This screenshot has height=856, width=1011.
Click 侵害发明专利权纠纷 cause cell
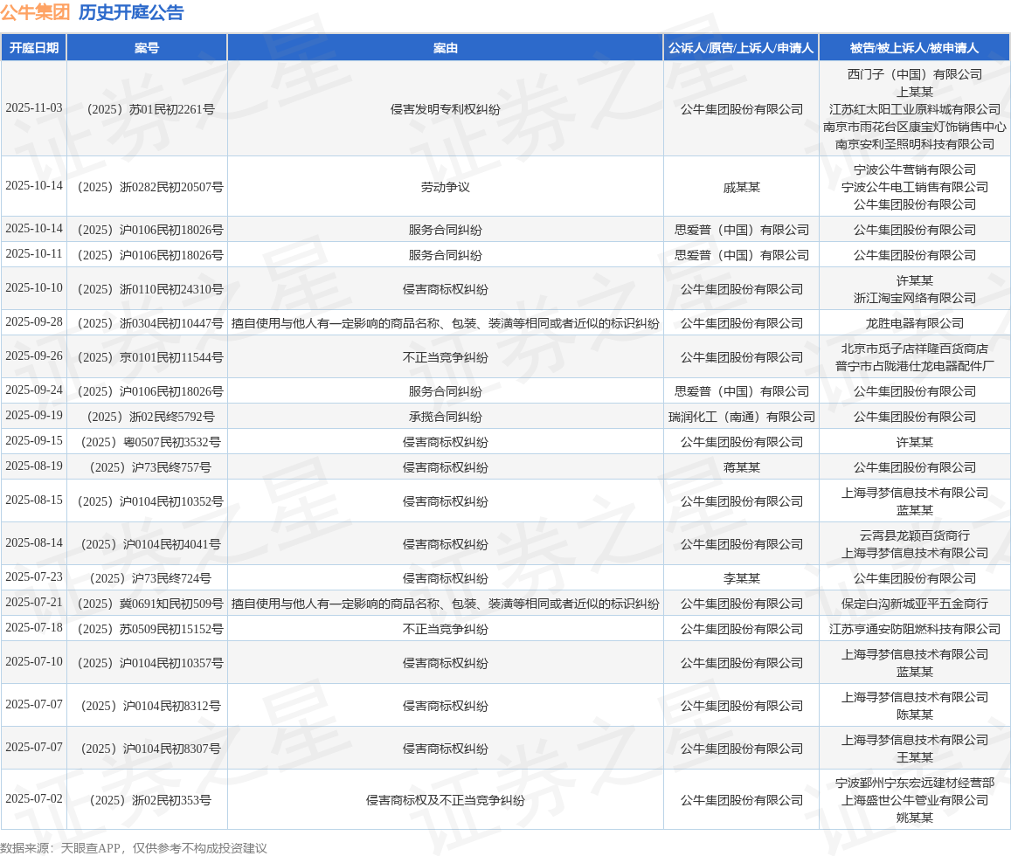(x=446, y=109)
